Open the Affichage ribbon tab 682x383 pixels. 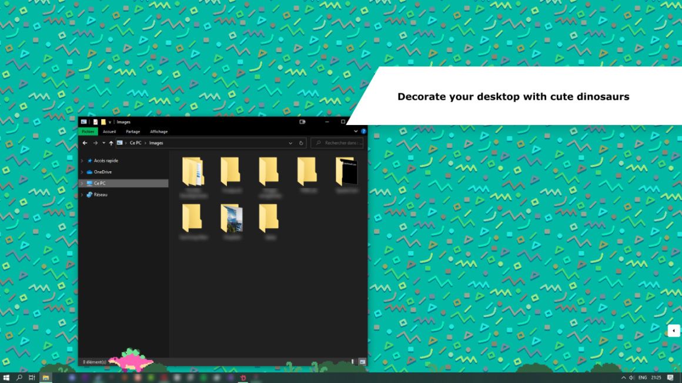click(159, 131)
